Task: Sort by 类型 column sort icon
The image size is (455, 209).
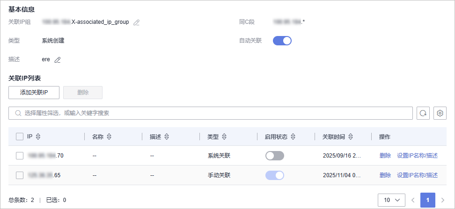Action: [x=224, y=137]
